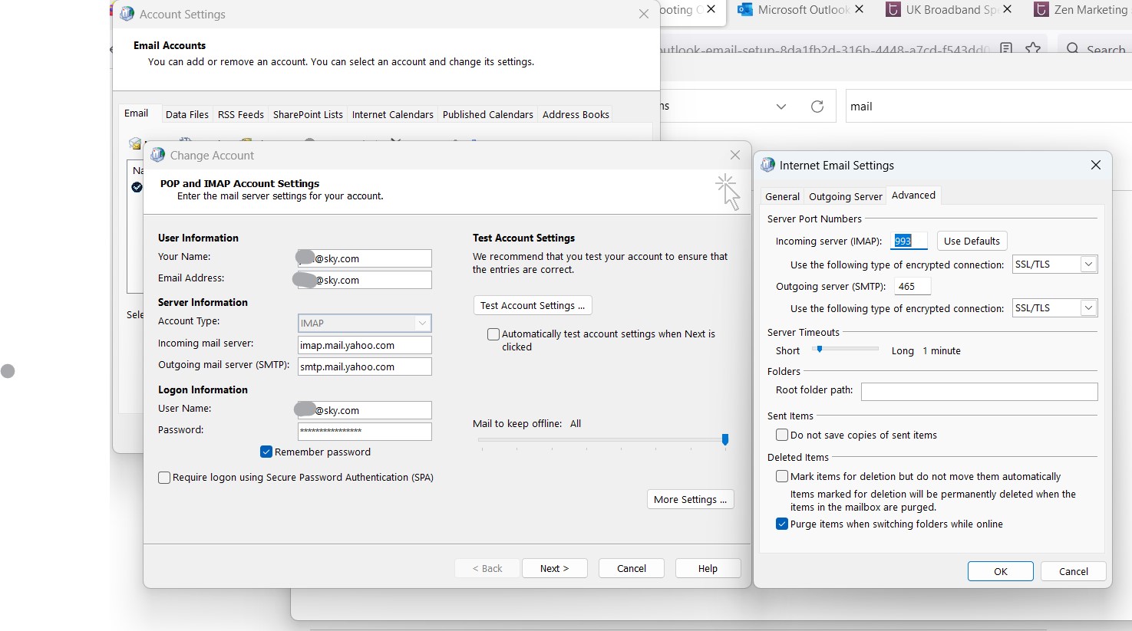This screenshot has width=1132, height=631.
Task: Click the browser Search box magnifier
Action: tap(1072, 49)
